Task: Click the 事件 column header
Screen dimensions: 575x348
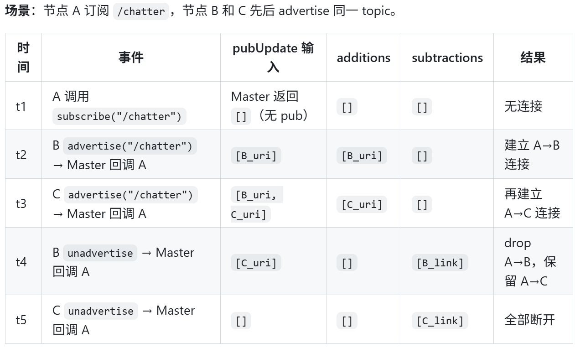Action: pos(131,57)
